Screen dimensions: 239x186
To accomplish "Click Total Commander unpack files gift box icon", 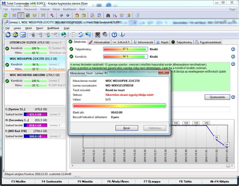I will 84,15.
